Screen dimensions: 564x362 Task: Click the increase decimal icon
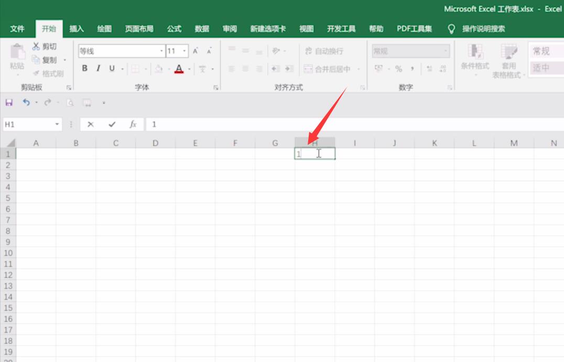429,69
